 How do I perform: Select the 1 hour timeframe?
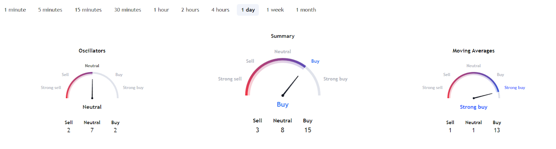click(x=161, y=10)
